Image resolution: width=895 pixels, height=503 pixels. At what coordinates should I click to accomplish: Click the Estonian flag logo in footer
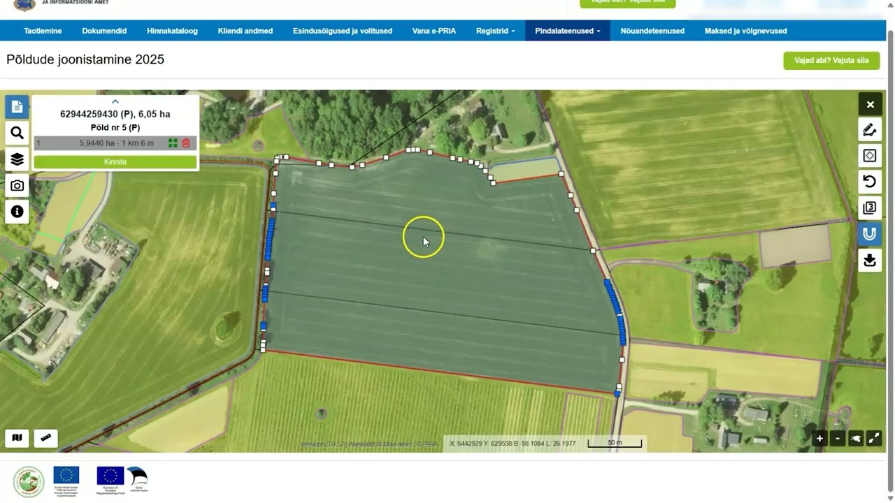(x=137, y=479)
